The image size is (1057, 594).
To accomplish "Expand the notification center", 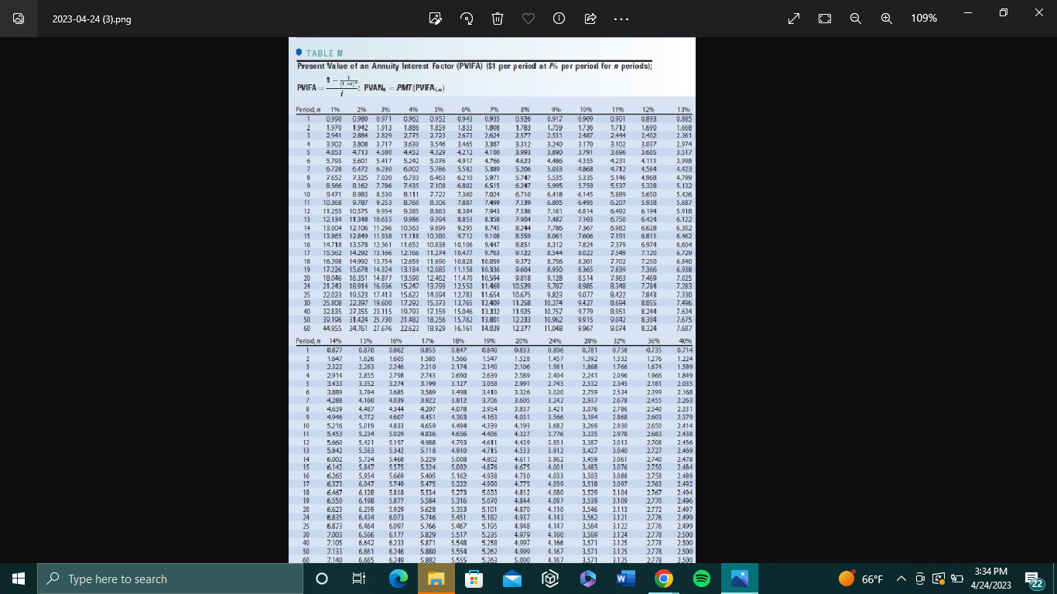I will coord(1032,578).
